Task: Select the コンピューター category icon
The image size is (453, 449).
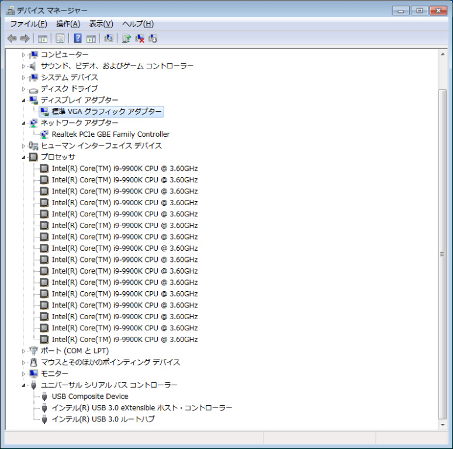Action: pos(33,54)
